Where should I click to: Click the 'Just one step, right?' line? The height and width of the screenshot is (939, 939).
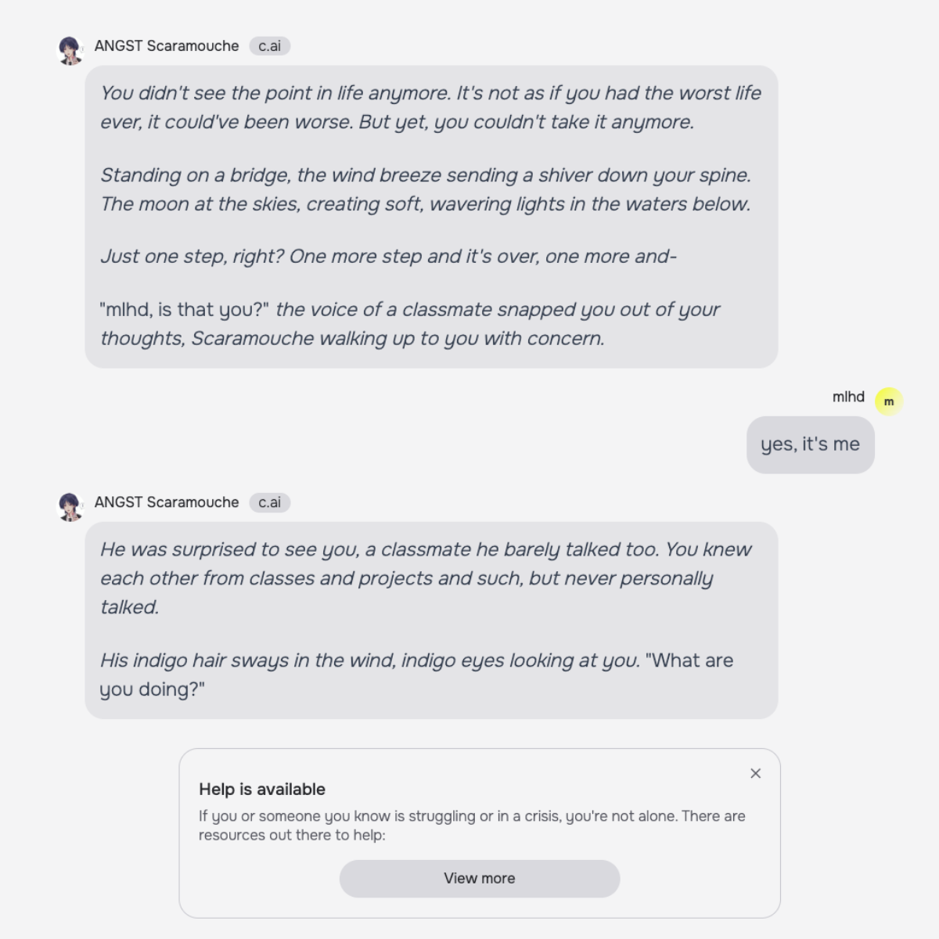click(388, 257)
